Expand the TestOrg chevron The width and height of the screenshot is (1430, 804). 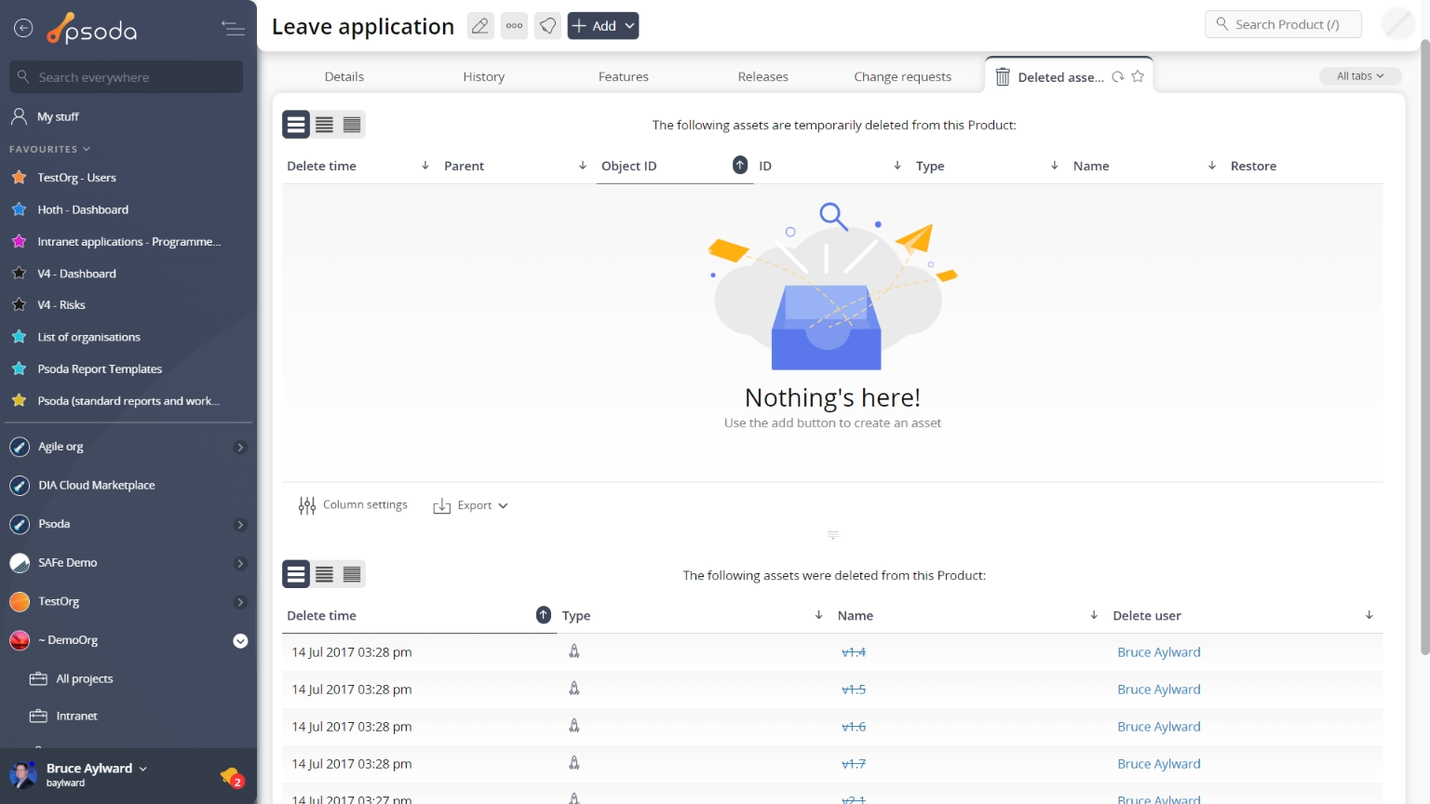(x=240, y=602)
